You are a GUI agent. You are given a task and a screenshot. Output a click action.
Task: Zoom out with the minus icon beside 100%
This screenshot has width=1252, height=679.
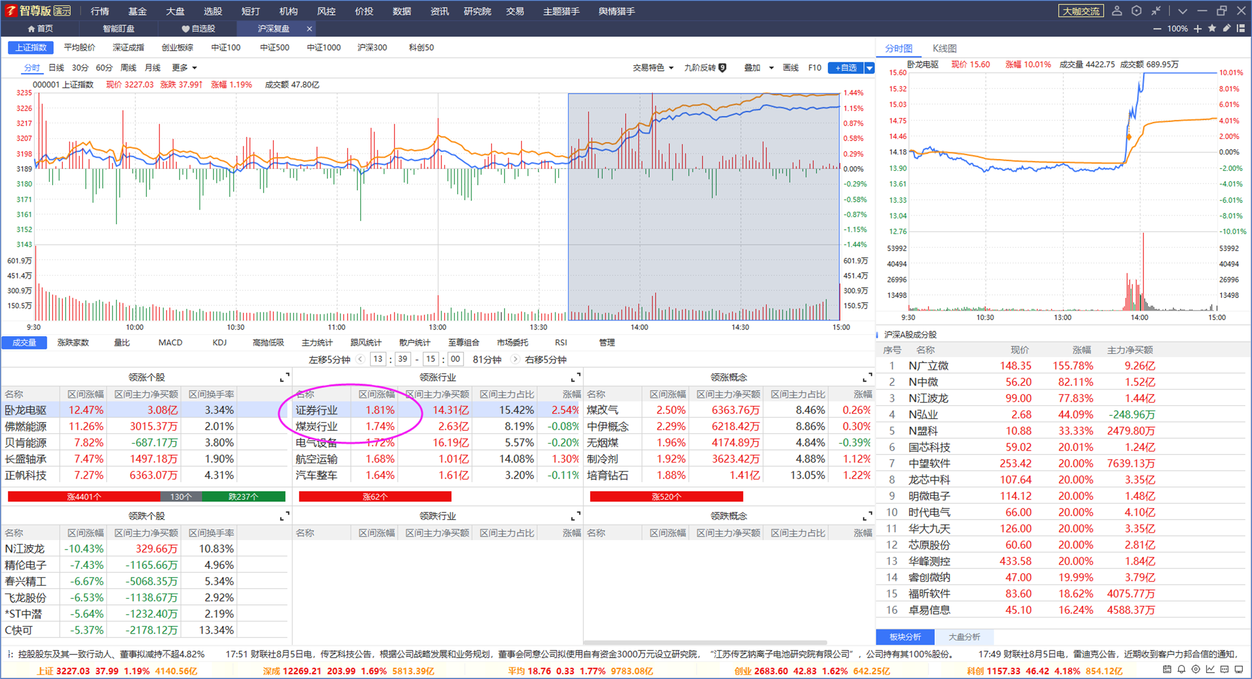coord(1157,29)
